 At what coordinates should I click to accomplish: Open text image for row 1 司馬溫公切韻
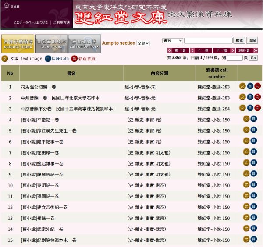click(x=242, y=86)
